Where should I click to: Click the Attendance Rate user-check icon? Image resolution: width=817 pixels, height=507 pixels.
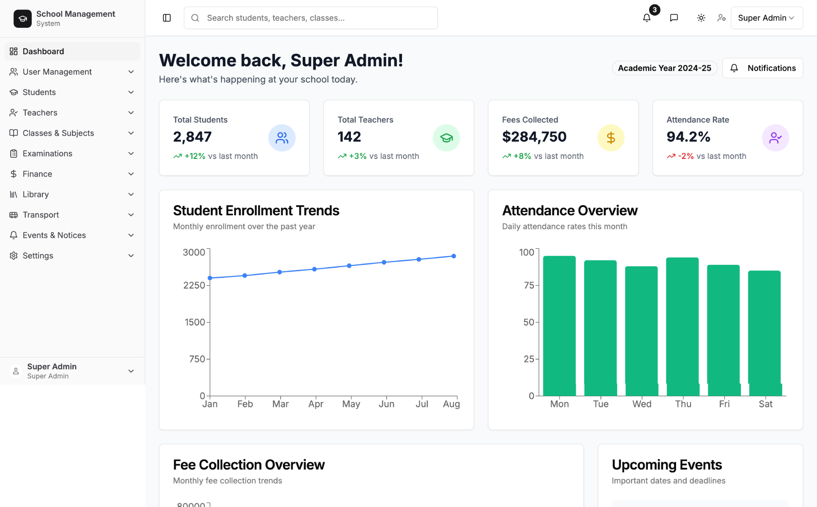coord(775,138)
